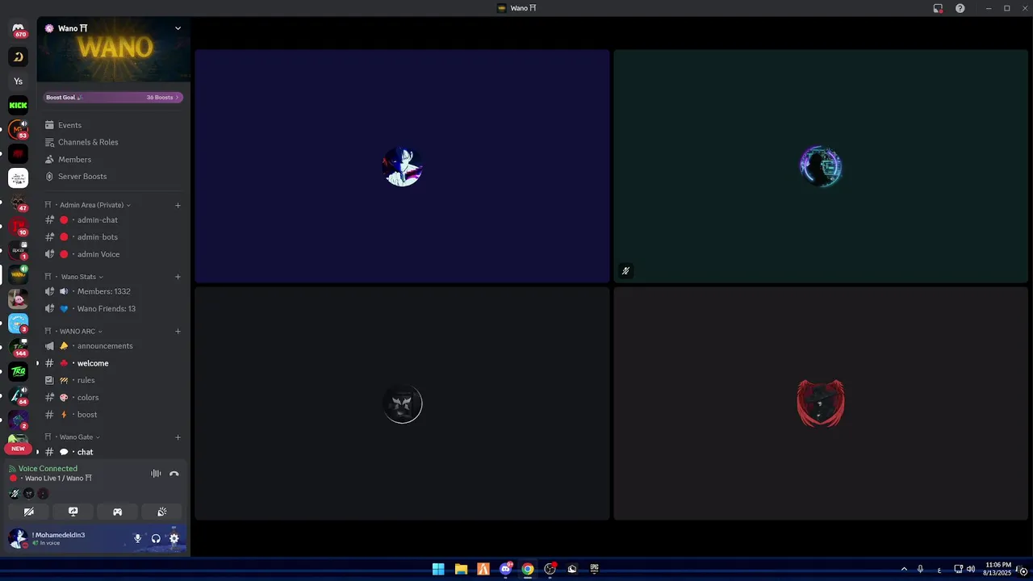Open the Windows Start menu
Screen dimensions: 1033x581
pos(438,569)
